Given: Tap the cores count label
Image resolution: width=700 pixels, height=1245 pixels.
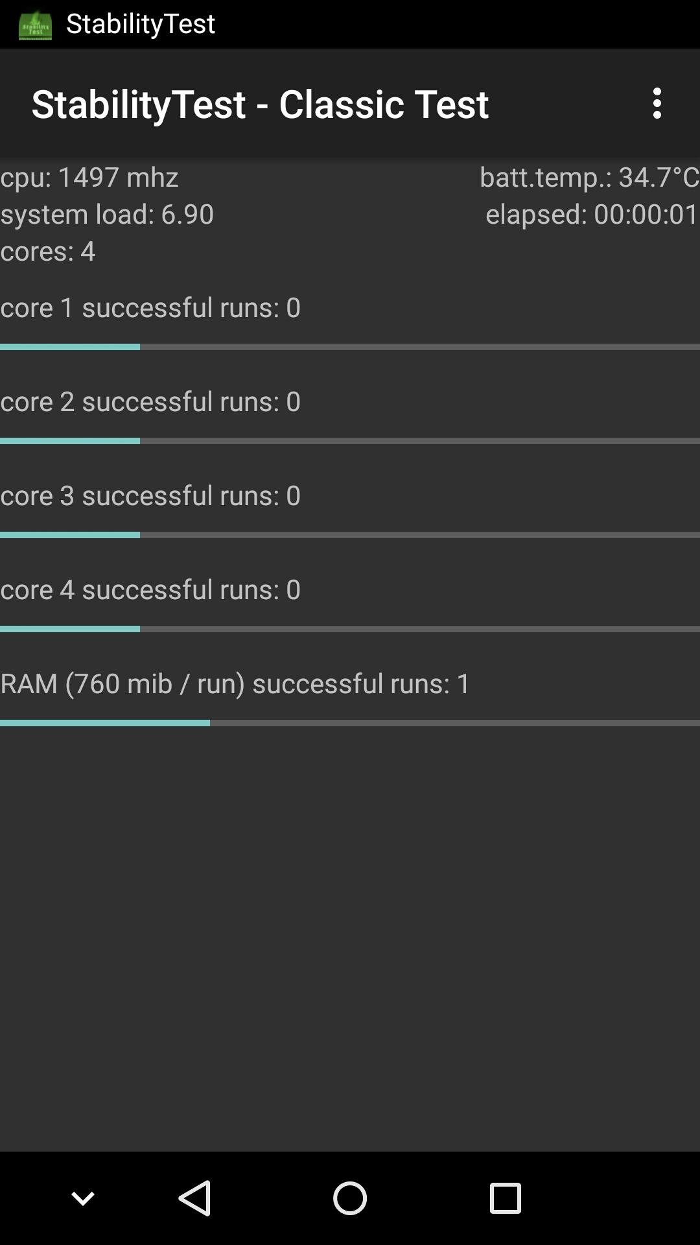Looking at the screenshot, I should pos(48,251).
